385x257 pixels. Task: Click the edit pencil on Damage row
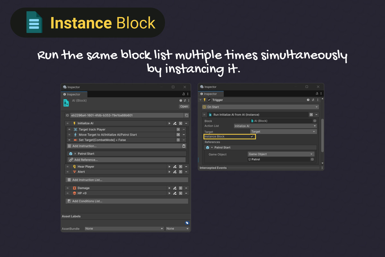tap(175, 188)
